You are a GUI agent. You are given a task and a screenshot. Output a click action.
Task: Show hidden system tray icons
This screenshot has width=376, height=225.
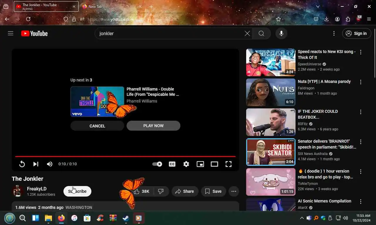point(302,218)
